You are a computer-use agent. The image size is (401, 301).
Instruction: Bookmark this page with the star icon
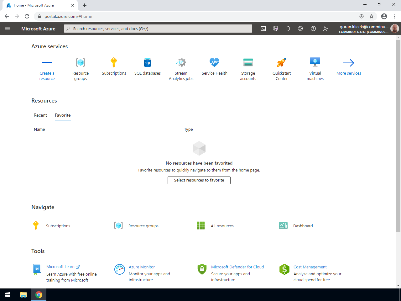[372, 16]
